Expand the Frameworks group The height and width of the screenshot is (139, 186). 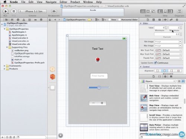4,66
